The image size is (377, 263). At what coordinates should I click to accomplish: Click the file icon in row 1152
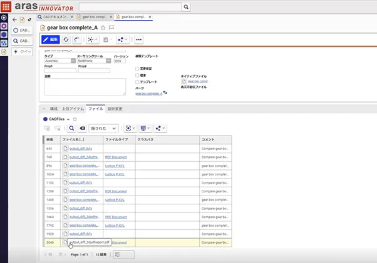[65, 182]
